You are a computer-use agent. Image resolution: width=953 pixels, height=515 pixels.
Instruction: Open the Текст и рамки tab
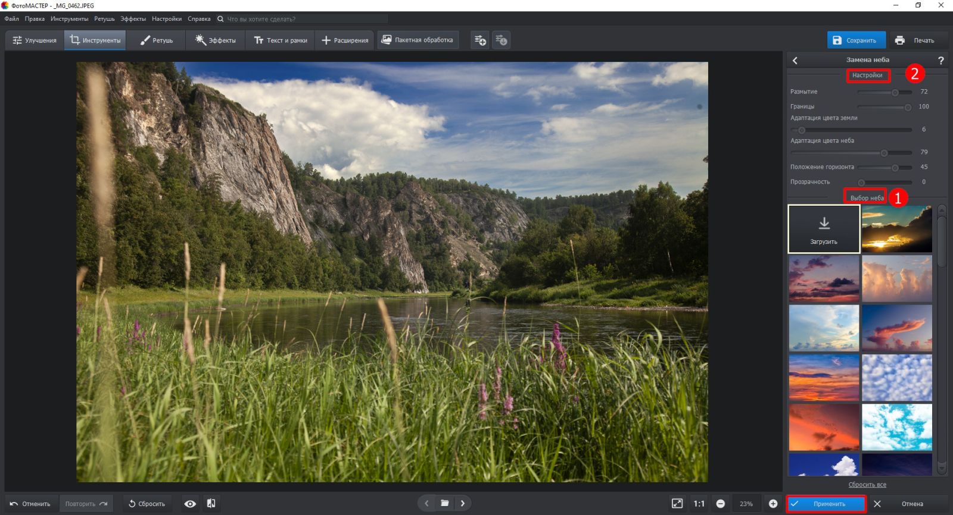coord(281,40)
